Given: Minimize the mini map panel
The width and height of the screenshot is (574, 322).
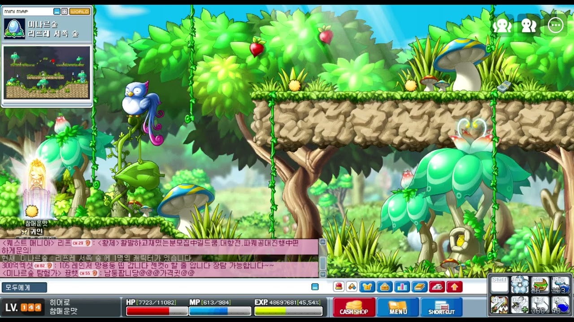Looking at the screenshot, I should [x=57, y=12].
